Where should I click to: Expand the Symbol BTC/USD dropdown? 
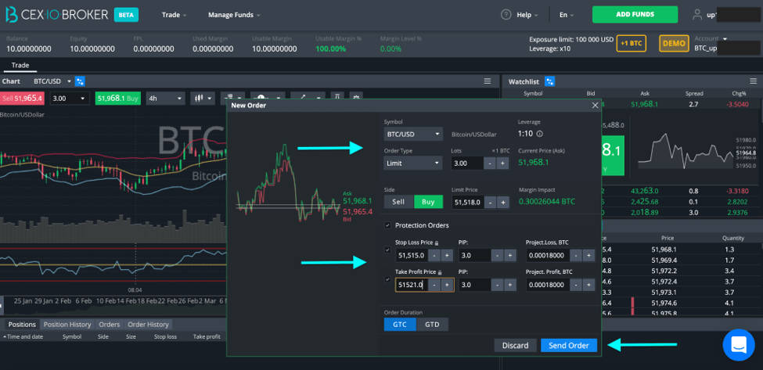pos(413,134)
